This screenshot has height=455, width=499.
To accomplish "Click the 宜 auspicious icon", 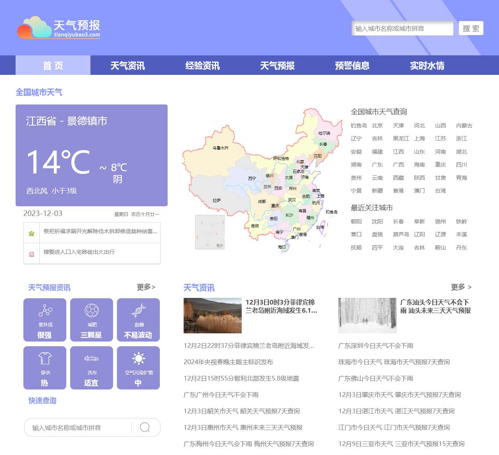I will [32, 234].
